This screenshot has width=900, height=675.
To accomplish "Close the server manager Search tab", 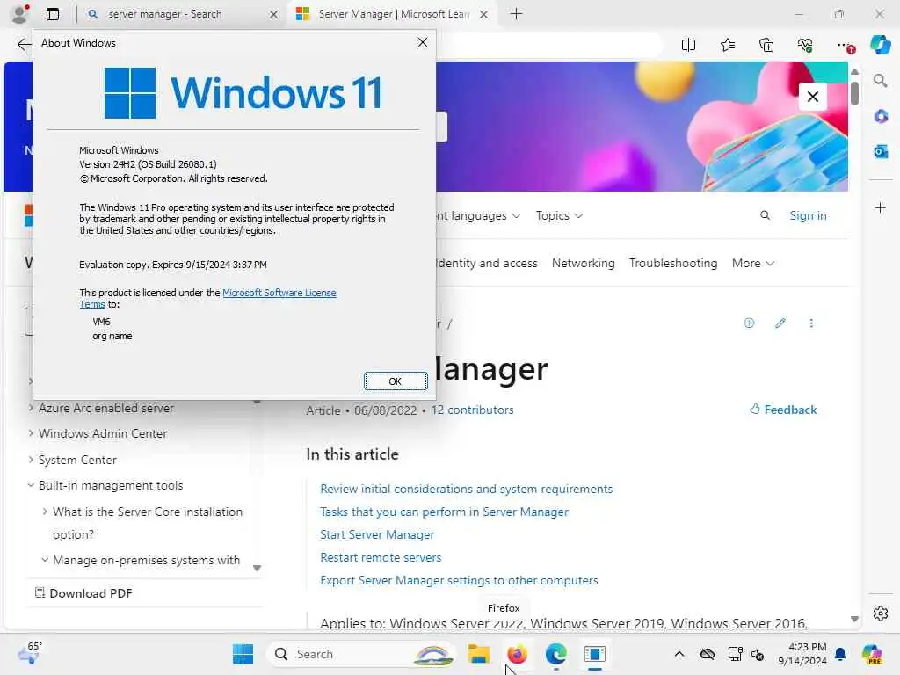I will pos(274,14).
